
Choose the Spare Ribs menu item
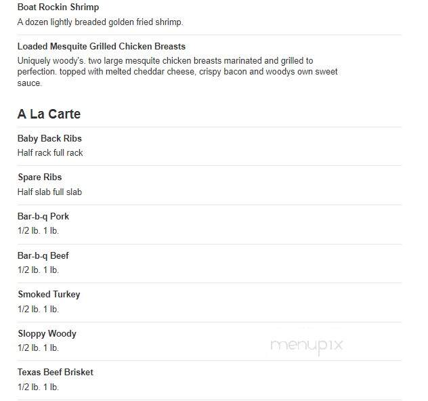[40, 177]
